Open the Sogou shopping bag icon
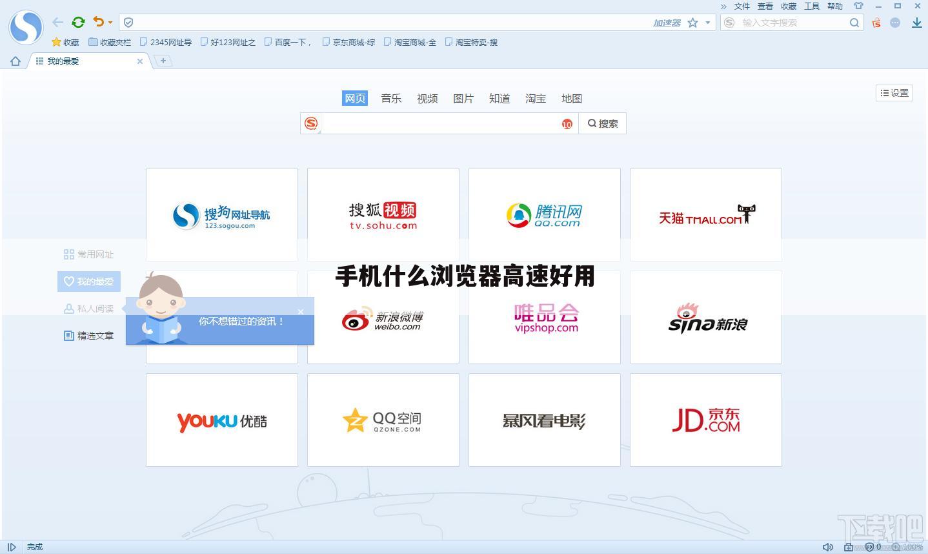 [876, 23]
